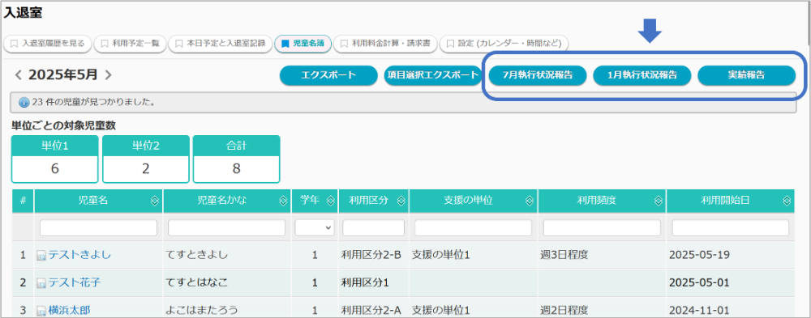Click 項目選択エクスポート button
The image size is (811, 318).
pos(433,75)
